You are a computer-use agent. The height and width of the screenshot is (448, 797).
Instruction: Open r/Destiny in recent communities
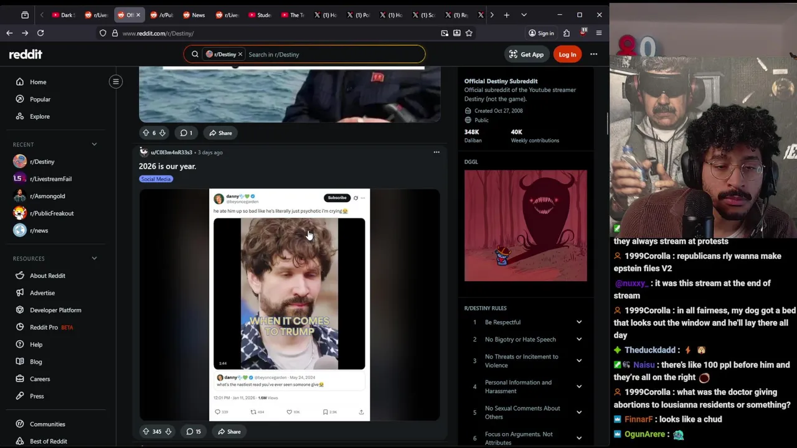42,162
